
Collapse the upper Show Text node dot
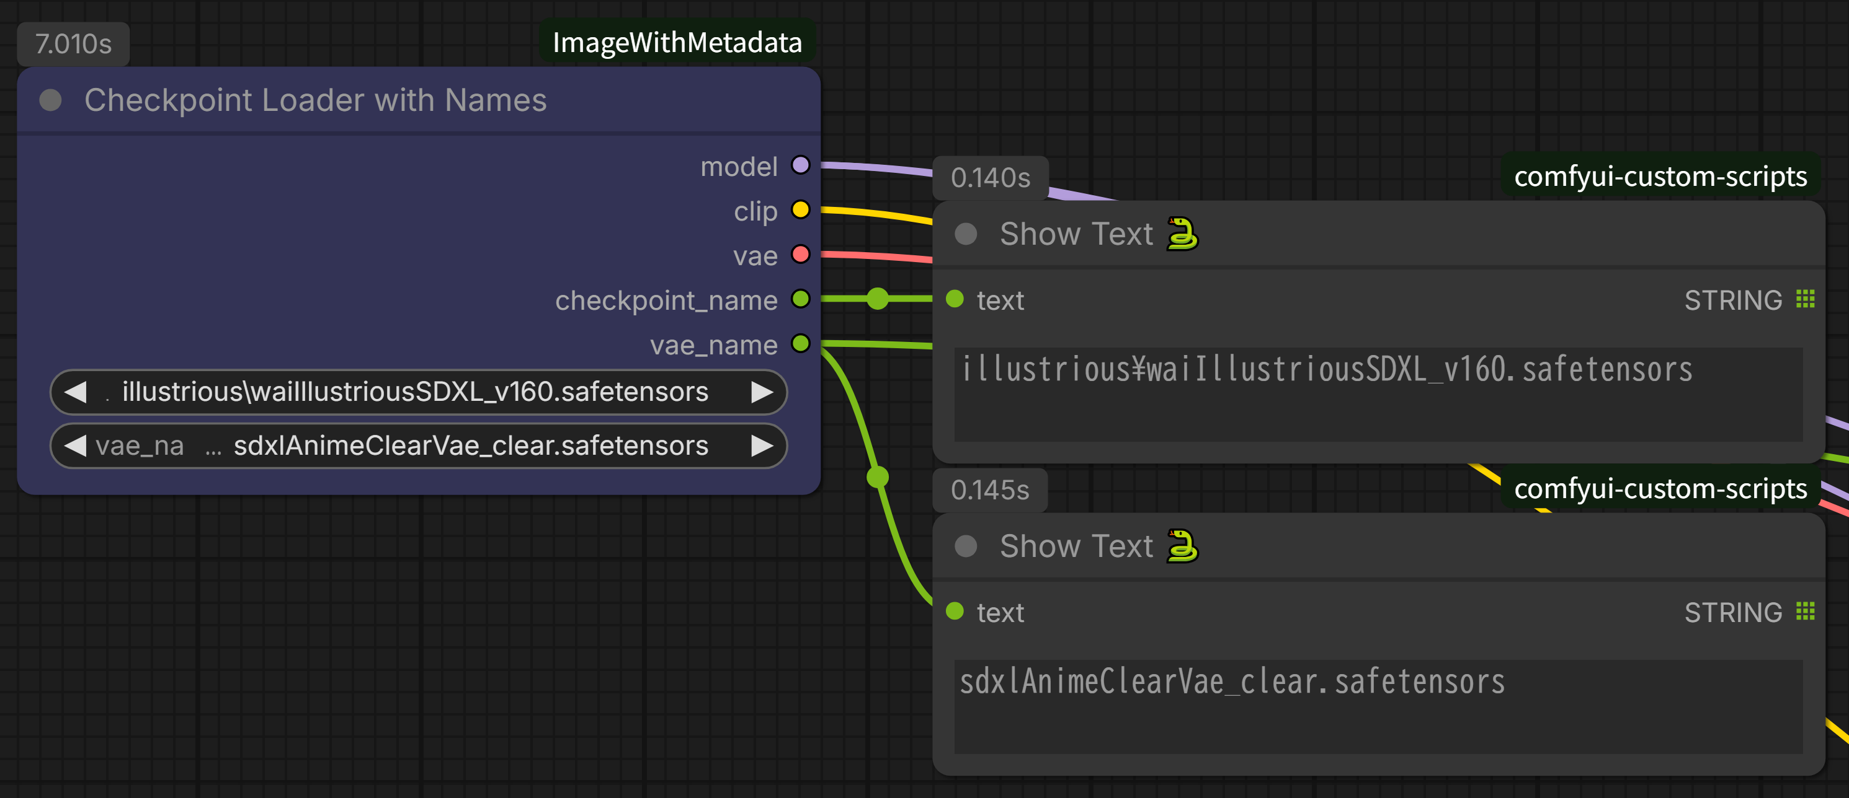tap(966, 234)
